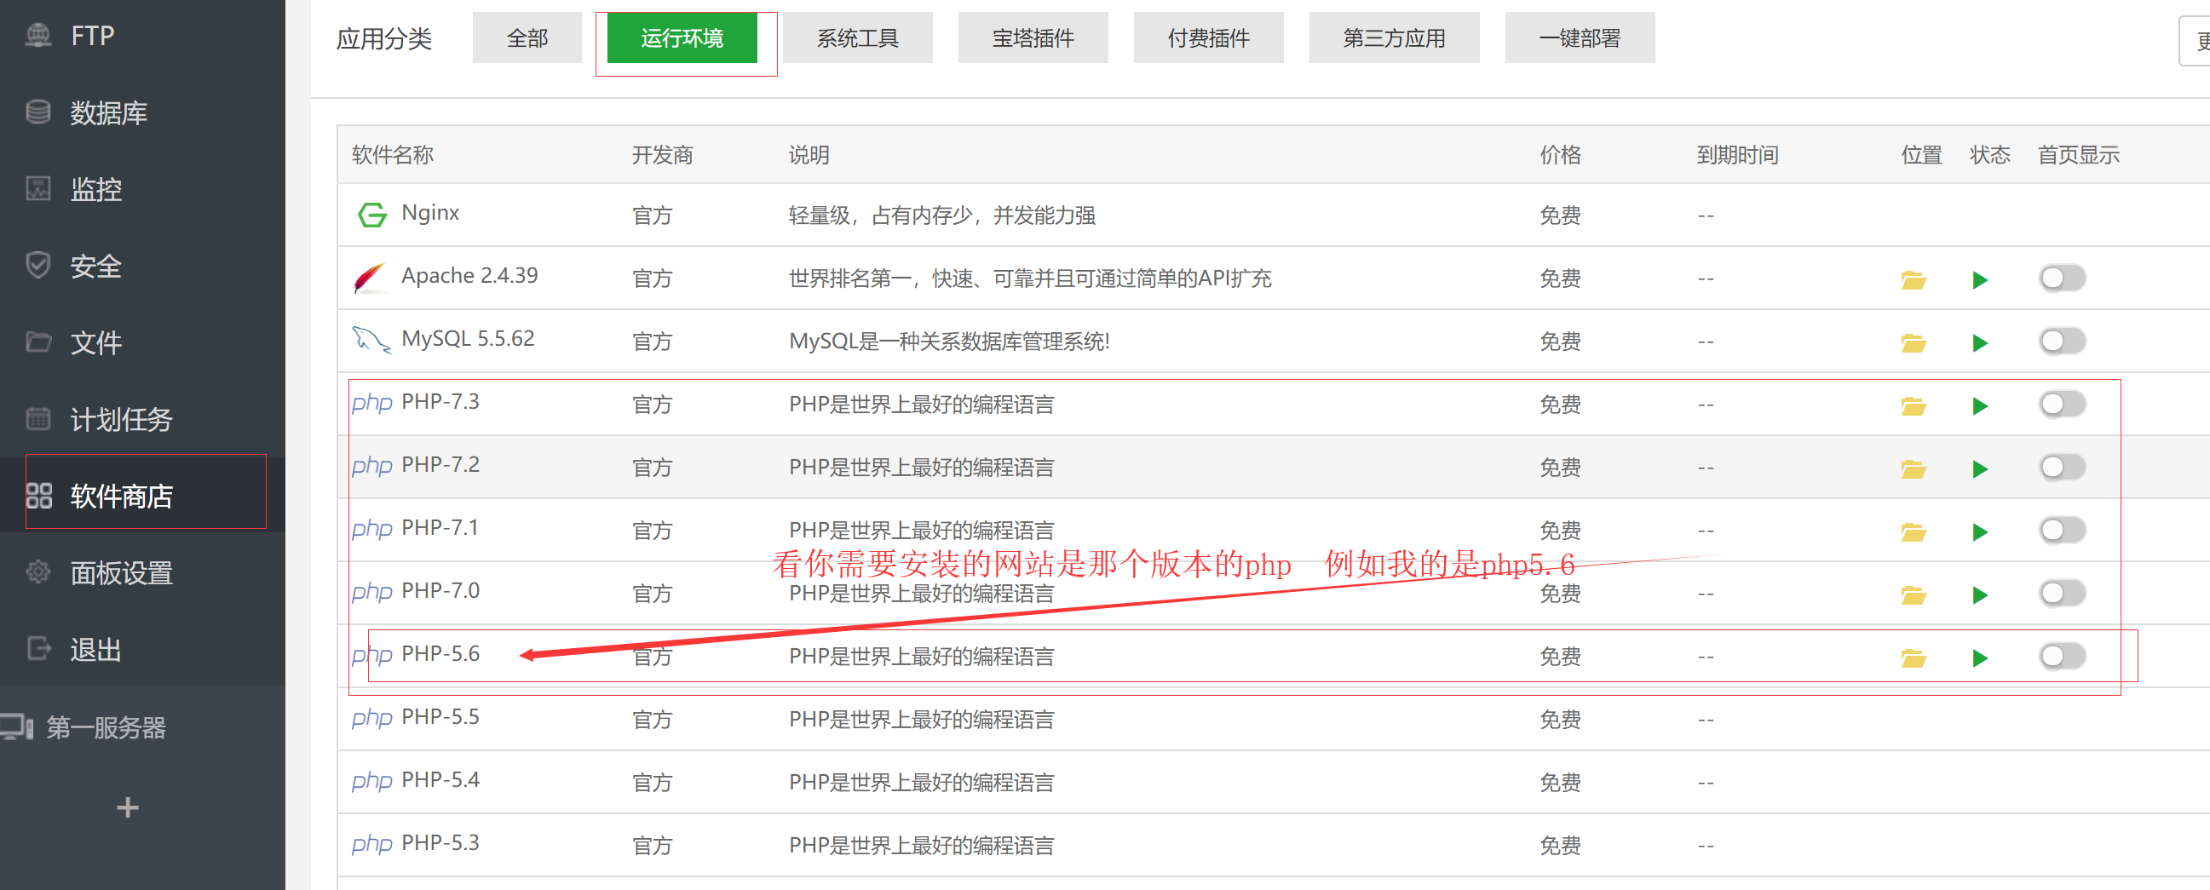This screenshot has height=890, width=2210.
Task: Click the panel settings gear icon
Action: (37, 571)
